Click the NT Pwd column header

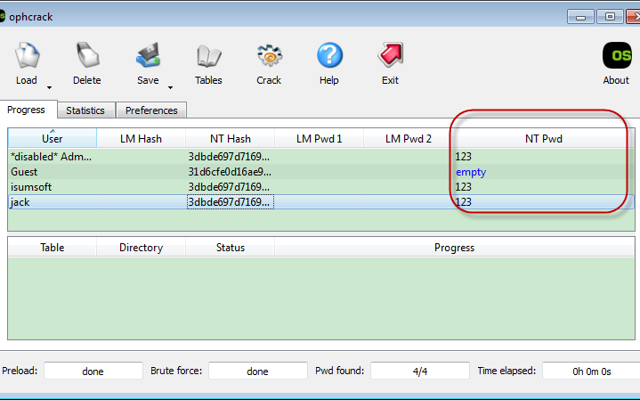(x=543, y=139)
